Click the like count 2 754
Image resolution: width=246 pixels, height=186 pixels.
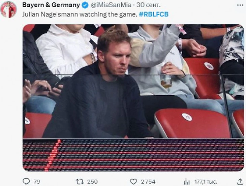148,182
